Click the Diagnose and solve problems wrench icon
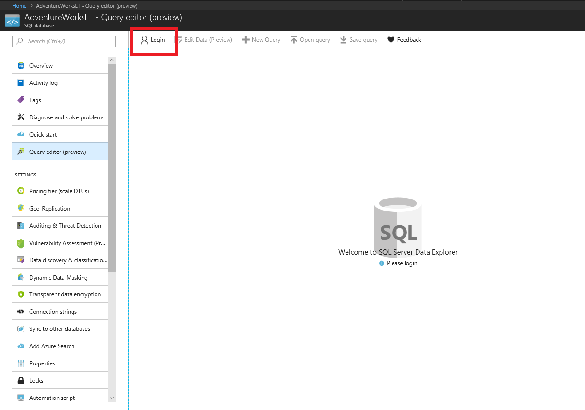This screenshot has width=585, height=410. [x=21, y=117]
